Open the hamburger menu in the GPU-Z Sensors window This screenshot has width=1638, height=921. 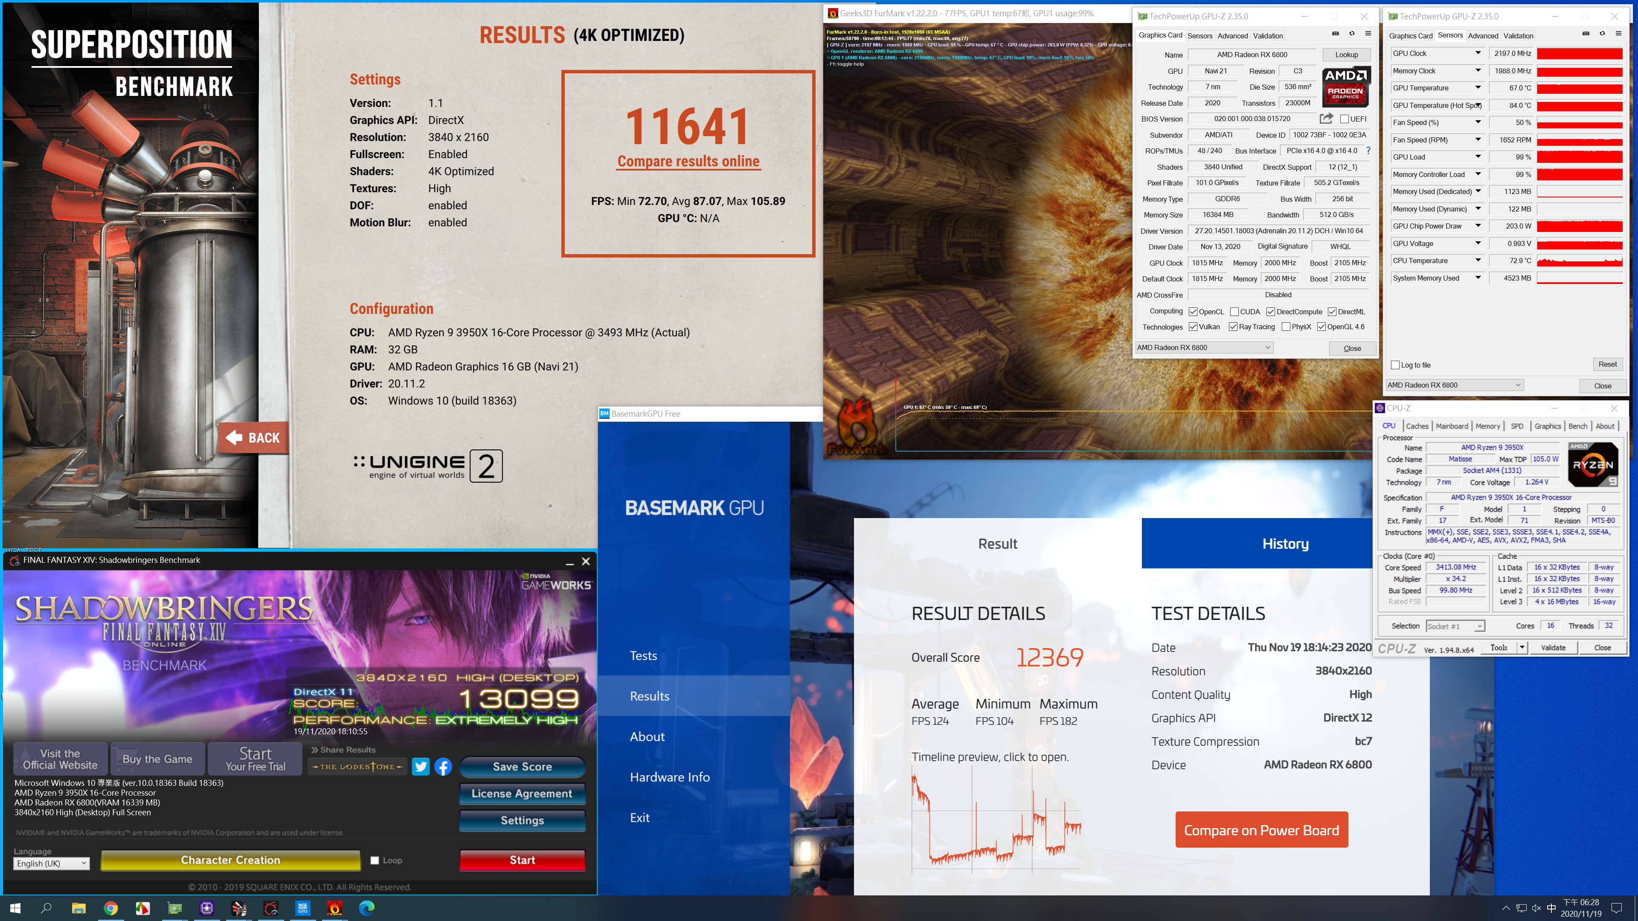1618,34
